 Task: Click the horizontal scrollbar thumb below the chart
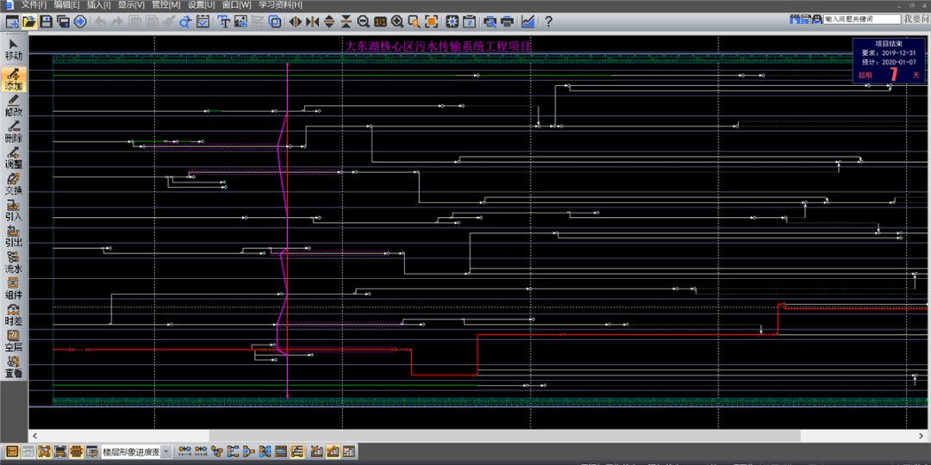coord(504,436)
